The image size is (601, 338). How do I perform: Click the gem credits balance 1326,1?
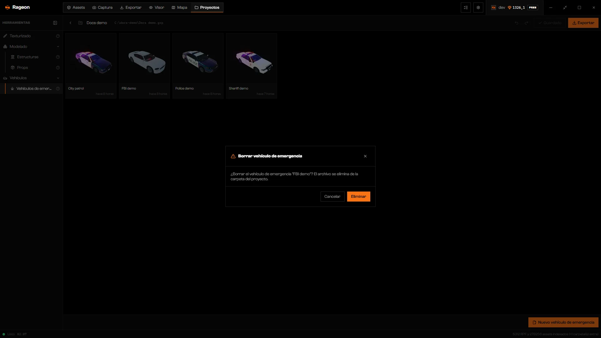(x=516, y=8)
